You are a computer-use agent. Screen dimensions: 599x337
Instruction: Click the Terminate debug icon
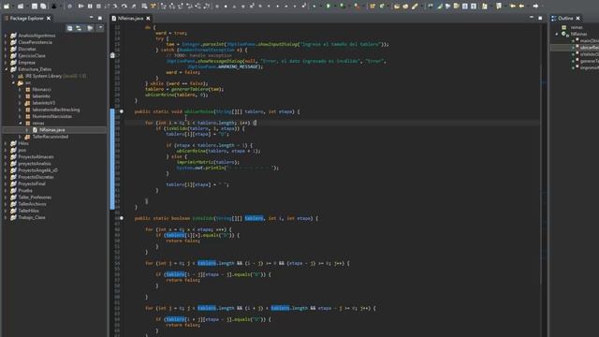pyautogui.click(x=98, y=7)
